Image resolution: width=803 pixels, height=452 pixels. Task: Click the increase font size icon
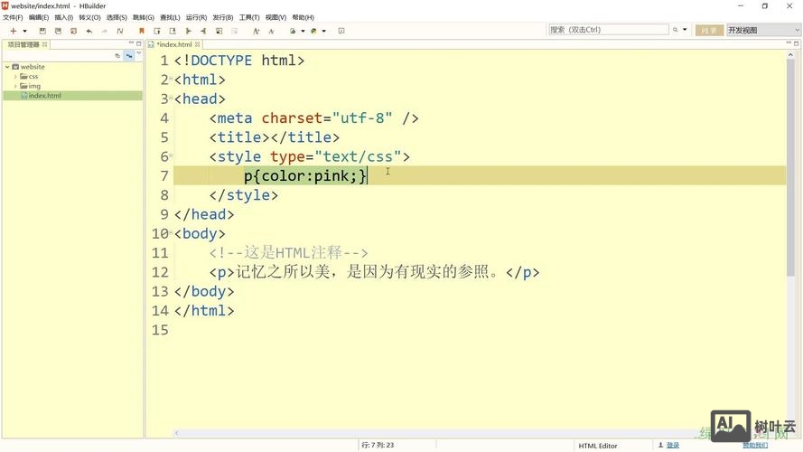257,31
